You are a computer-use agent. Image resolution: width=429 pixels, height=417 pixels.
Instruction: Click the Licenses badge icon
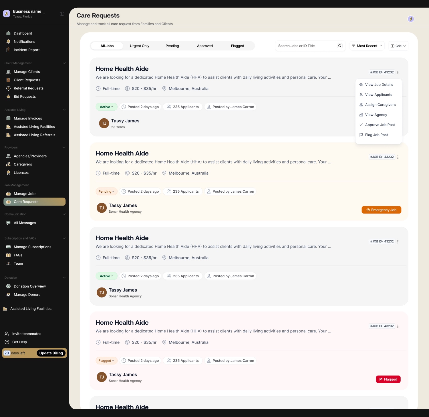tap(9, 173)
